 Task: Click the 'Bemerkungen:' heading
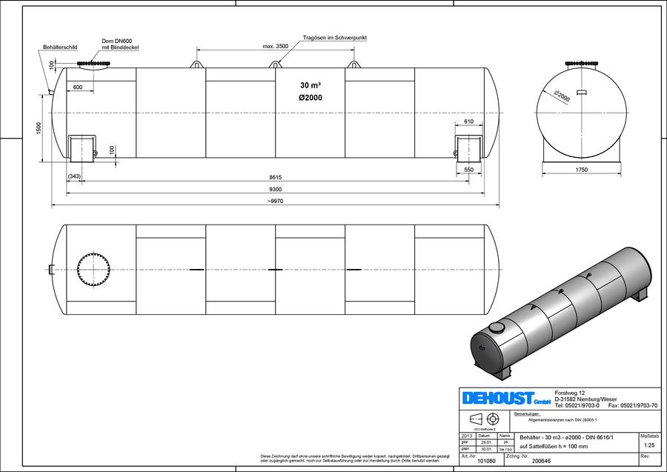527,413
